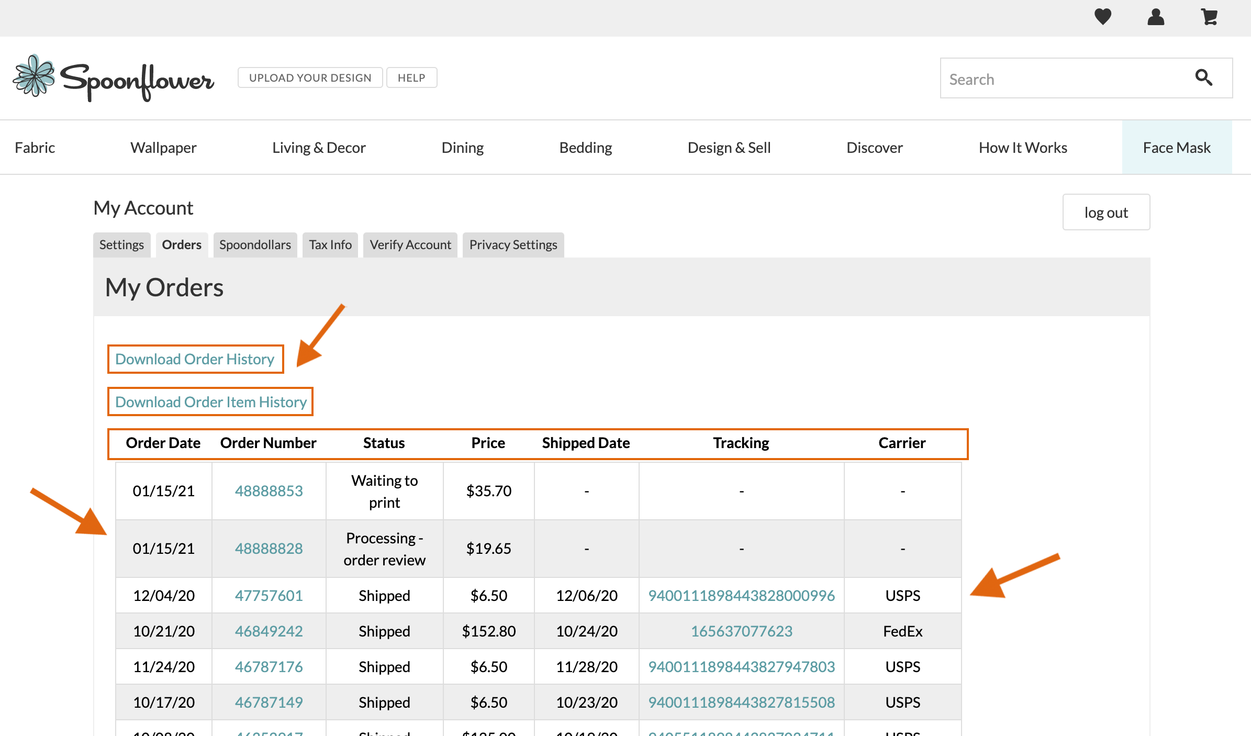Click the Spoonflower logo
The width and height of the screenshot is (1251, 736).
pos(113,79)
